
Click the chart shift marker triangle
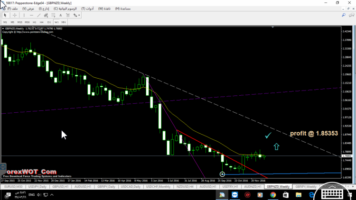272,27
